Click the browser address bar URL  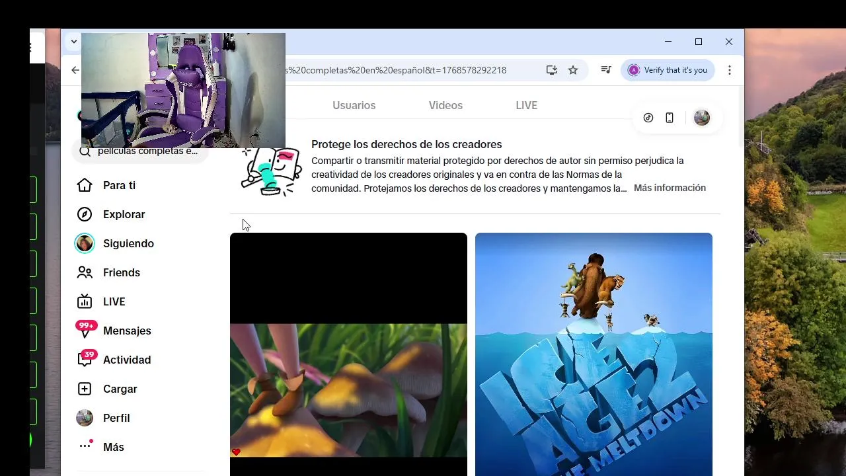pos(395,70)
